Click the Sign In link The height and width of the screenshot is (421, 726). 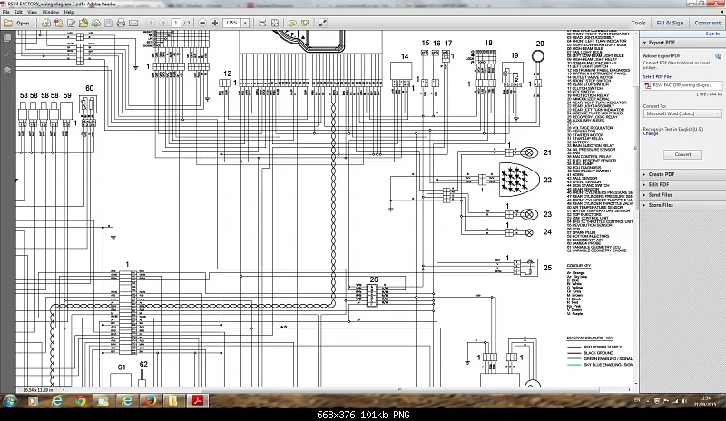[x=712, y=34]
